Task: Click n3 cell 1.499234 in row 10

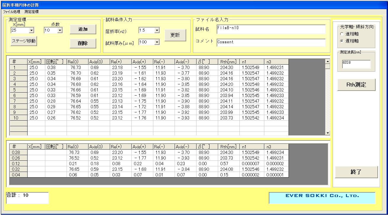Action: pos(276,118)
